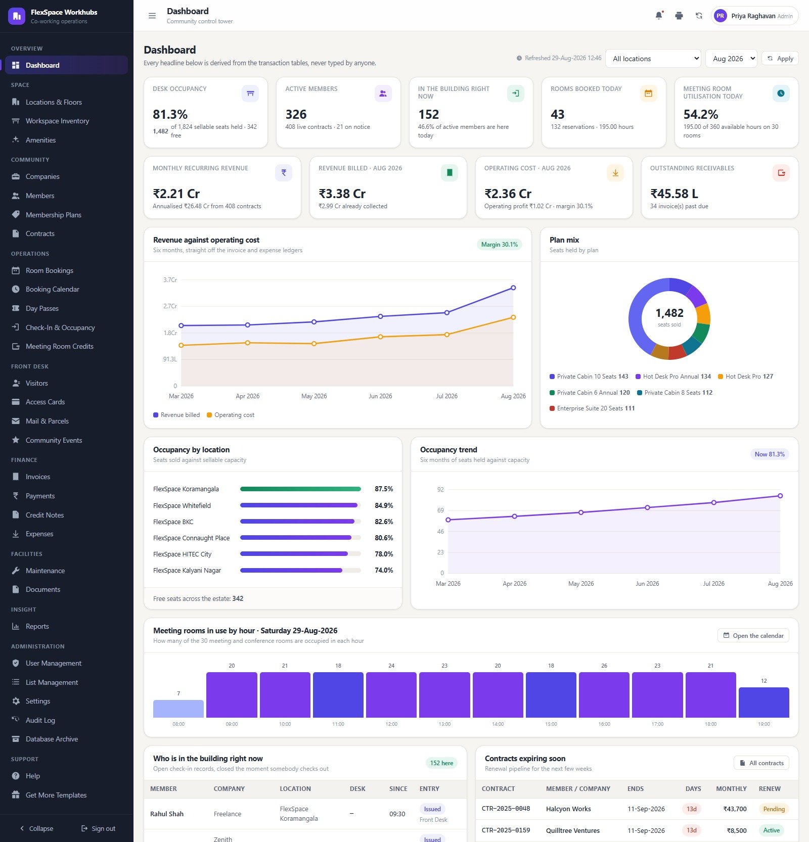This screenshot has height=842, width=809.
Task: Click the Outstanding Receivables icon
Action: 781,173
